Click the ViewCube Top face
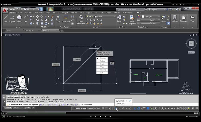201x122 pixels. click(x=191, y=44)
